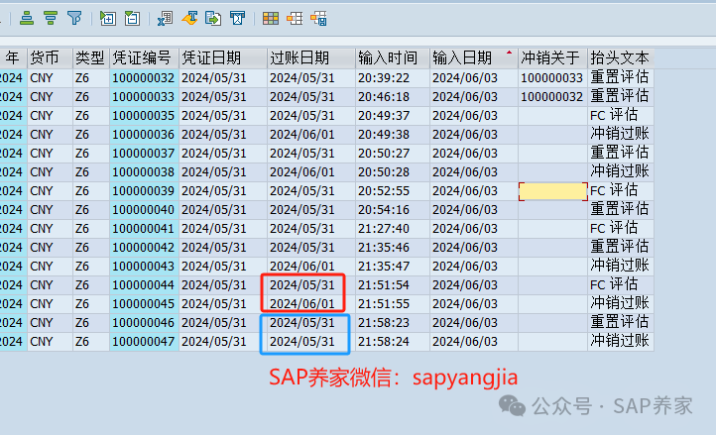The height and width of the screenshot is (435, 716).
Task: Click the 抬头文本 column header
Action: click(621, 58)
